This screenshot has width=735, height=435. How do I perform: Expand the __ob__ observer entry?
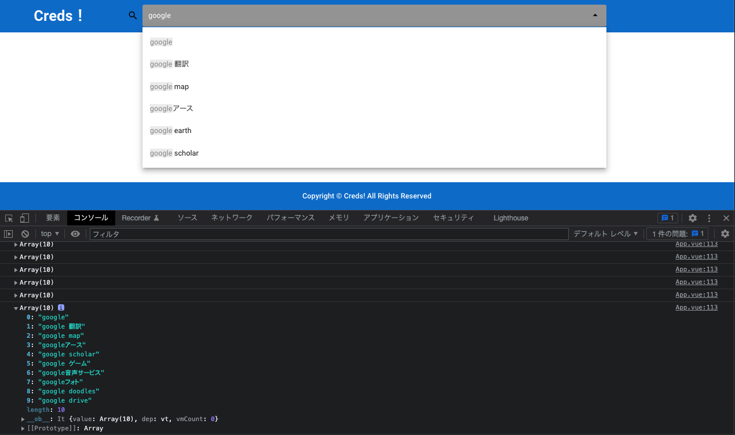pos(23,419)
